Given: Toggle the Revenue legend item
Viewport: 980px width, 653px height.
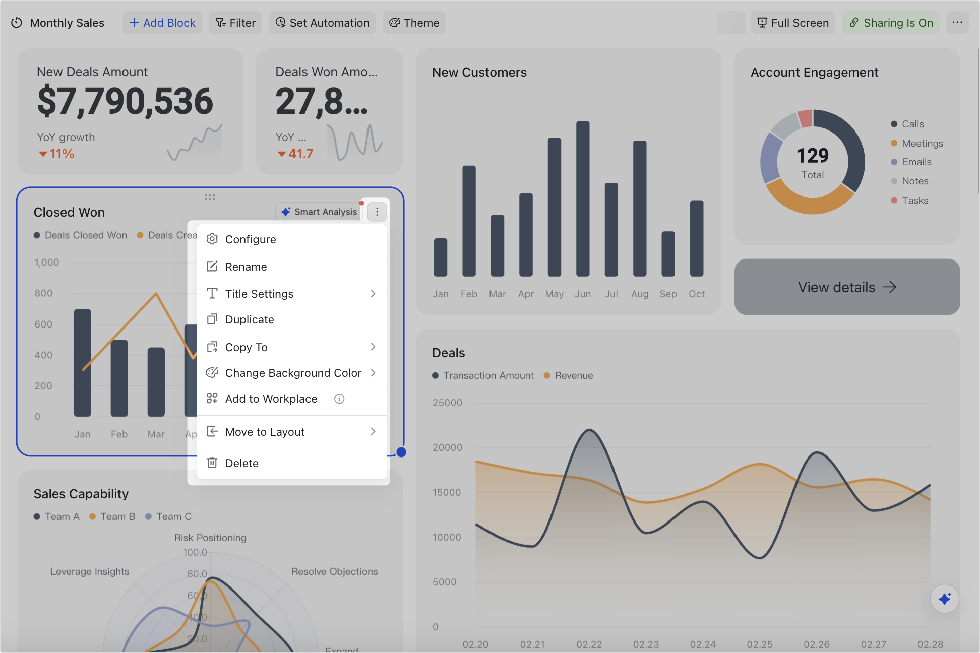Looking at the screenshot, I should click(x=568, y=375).
